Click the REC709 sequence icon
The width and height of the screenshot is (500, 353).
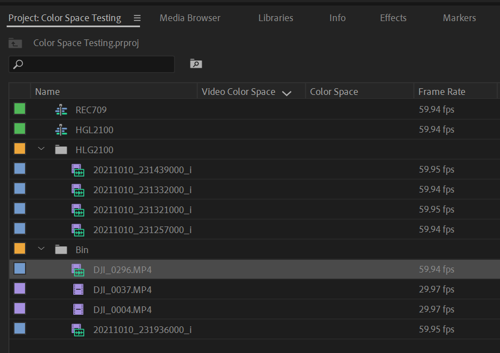61,109
